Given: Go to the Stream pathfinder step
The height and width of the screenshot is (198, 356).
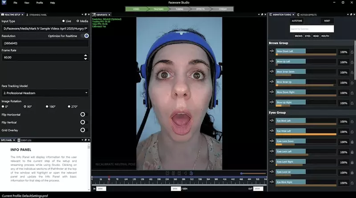Looking at the screenshot, I should click(222, 9).
